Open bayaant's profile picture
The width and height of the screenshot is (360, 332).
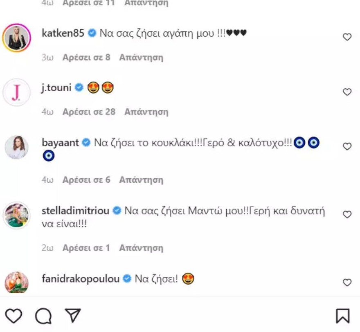click(17, 147)
